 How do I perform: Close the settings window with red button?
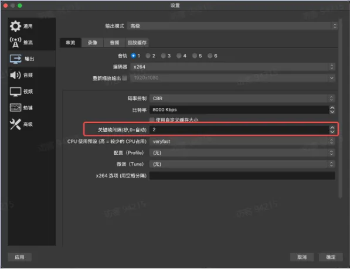[6, 6]
